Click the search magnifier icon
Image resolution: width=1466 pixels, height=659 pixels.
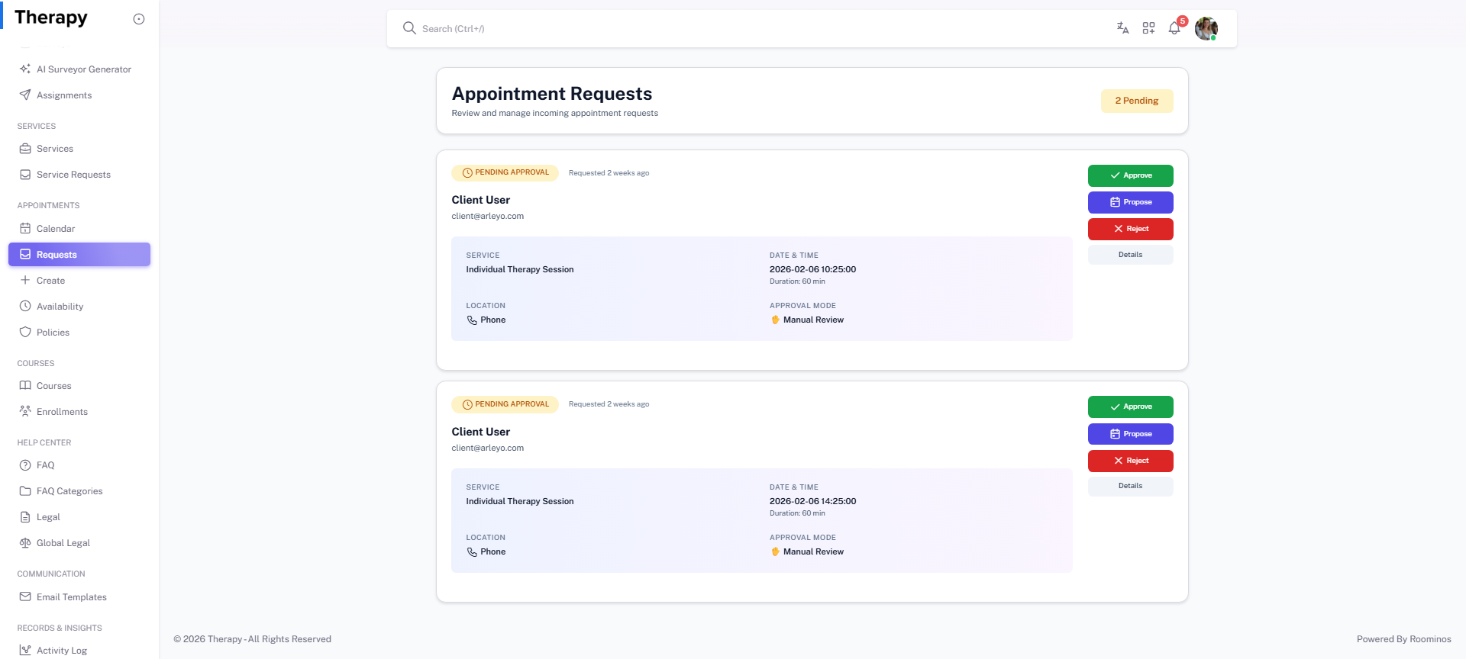tap(409, 28)
